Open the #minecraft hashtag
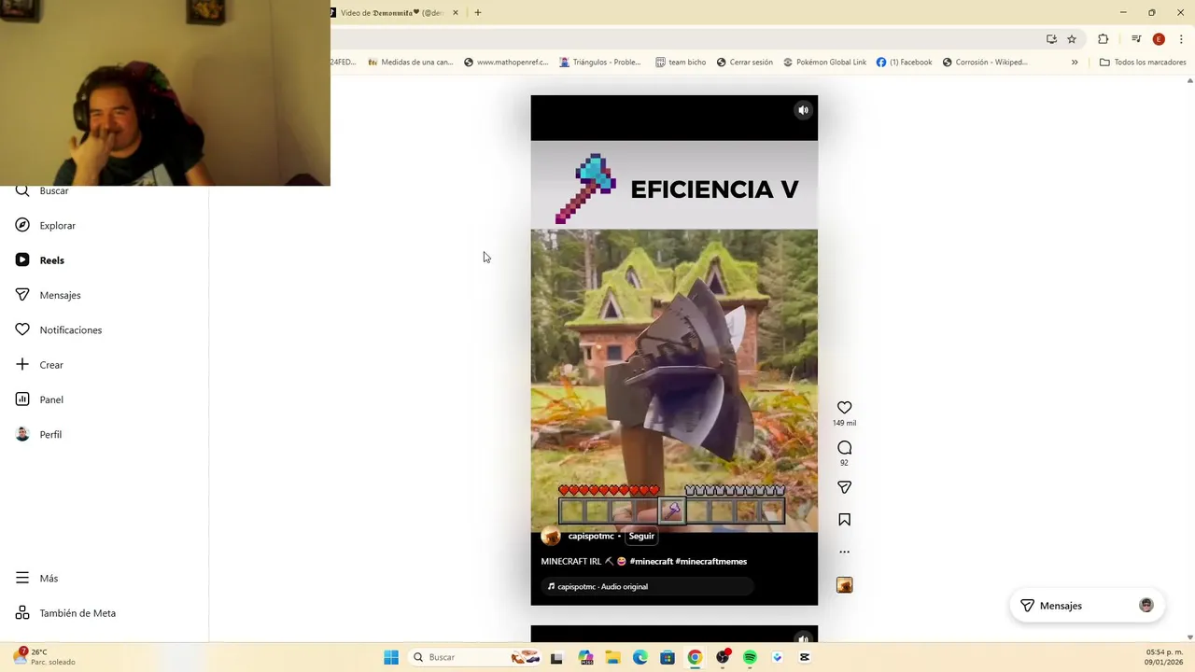Viewport: 1195px width, 672px height. click(652, 561)
